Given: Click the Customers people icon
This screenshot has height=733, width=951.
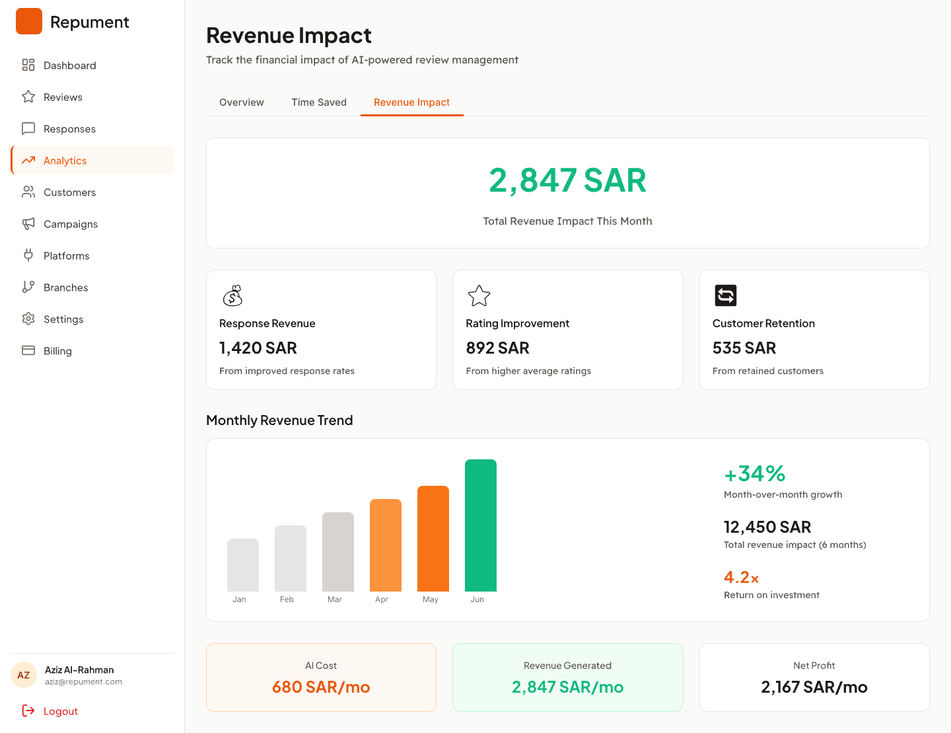Looking at the screenshot, I should [x=28, y=192].
